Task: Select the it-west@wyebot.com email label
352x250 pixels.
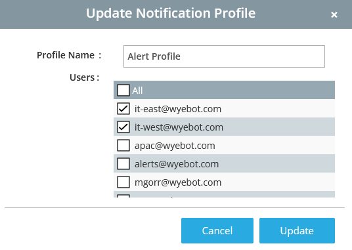Action: 179,127
